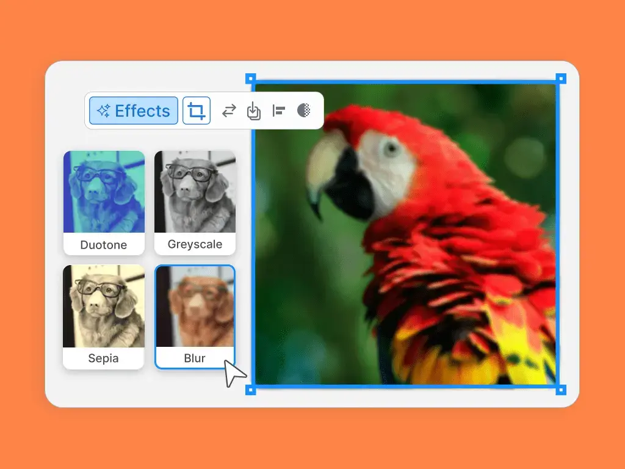The width and height of the screenshot is (625, 469).
Task: Click the Greyscale label text
Action: 195,244
